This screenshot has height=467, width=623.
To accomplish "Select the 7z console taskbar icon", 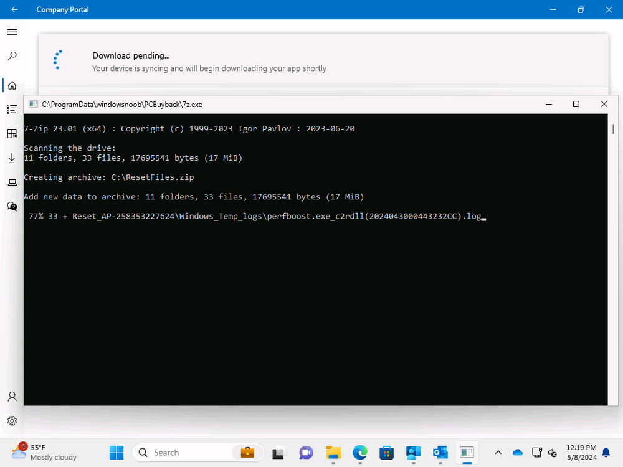I will (467, 452).
